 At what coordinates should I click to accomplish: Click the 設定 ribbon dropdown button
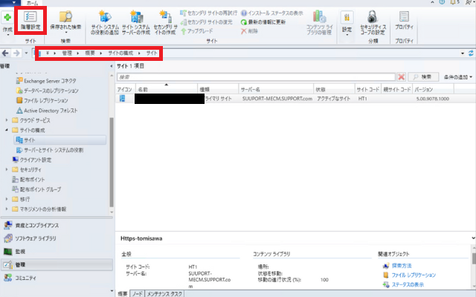click(x=347, y=21)
